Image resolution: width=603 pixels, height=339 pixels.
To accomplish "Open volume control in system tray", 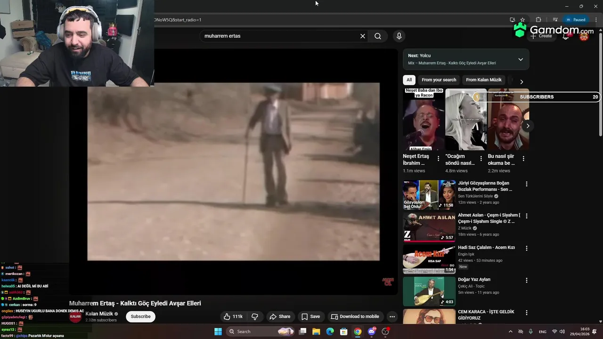I will [x=562, y=331].
